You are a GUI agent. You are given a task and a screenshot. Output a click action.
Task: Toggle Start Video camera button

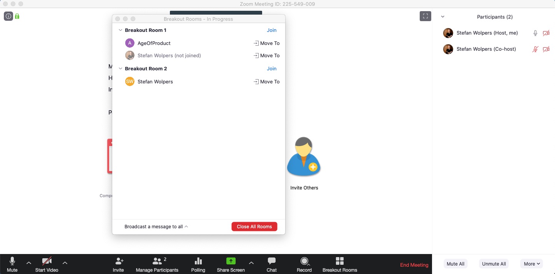click(x=47, y=261)
